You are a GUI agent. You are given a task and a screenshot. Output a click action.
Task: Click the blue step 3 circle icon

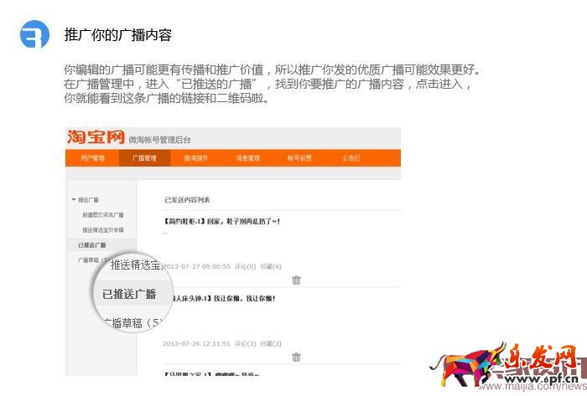click(x=34, y=36)
